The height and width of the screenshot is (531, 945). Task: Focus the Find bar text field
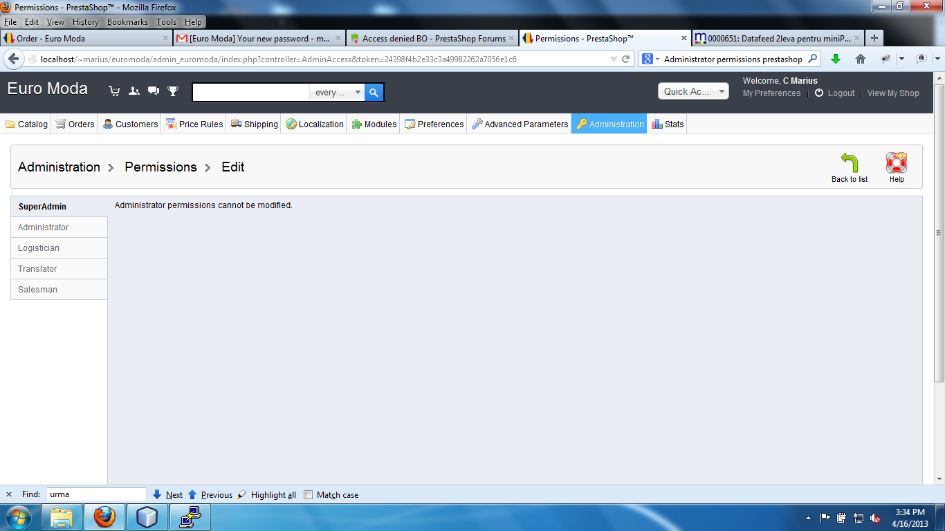(96, 494)
